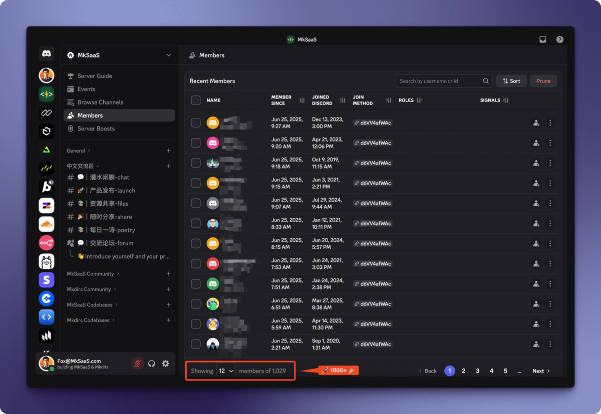
Task: Open the MkSaaS server header dropdown
Action: 119,55
